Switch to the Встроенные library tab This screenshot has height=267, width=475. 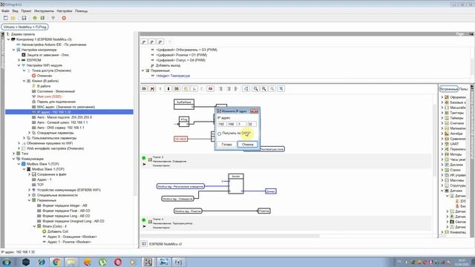point(448,89)
